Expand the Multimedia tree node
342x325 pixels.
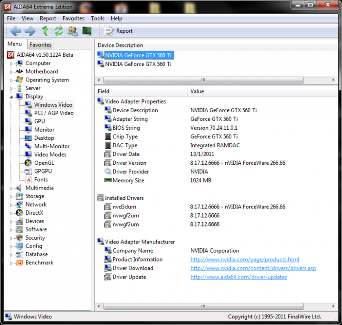tap(11, 189)
